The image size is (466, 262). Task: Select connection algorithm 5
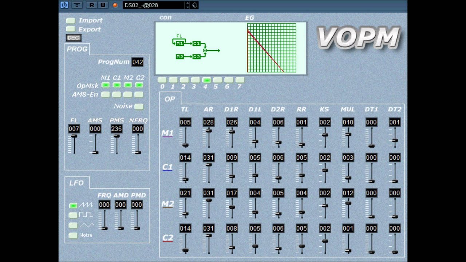pos(217,80)
